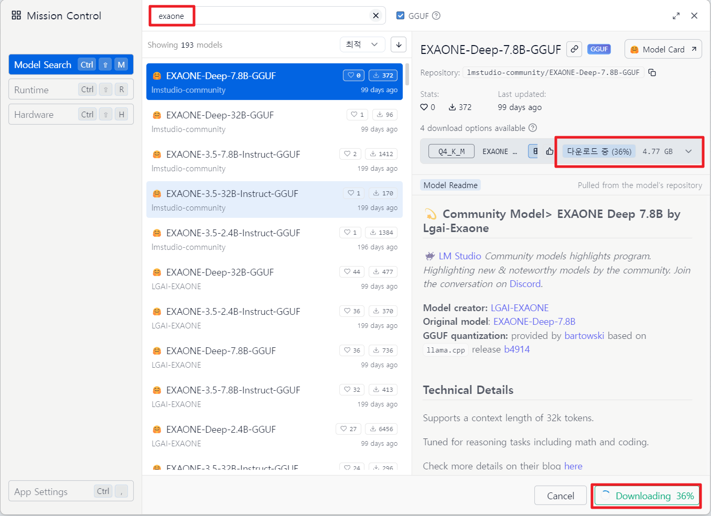The width and height of the screenshot is (711, 516).
Task: Click the Model Readme label
Action: [x=450, y=185]
